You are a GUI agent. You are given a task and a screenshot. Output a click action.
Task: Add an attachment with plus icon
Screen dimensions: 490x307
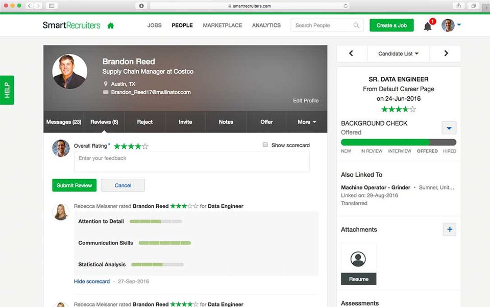450,230
